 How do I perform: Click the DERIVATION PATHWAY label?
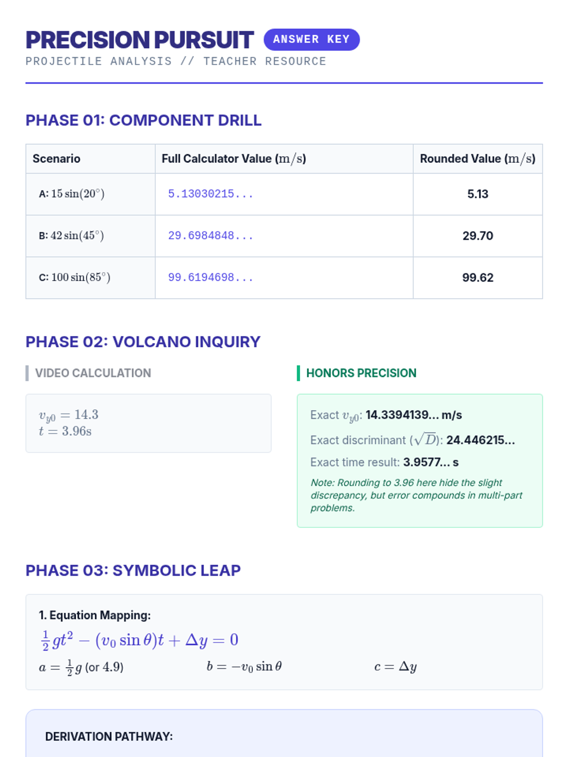click(x=109, y=736)
